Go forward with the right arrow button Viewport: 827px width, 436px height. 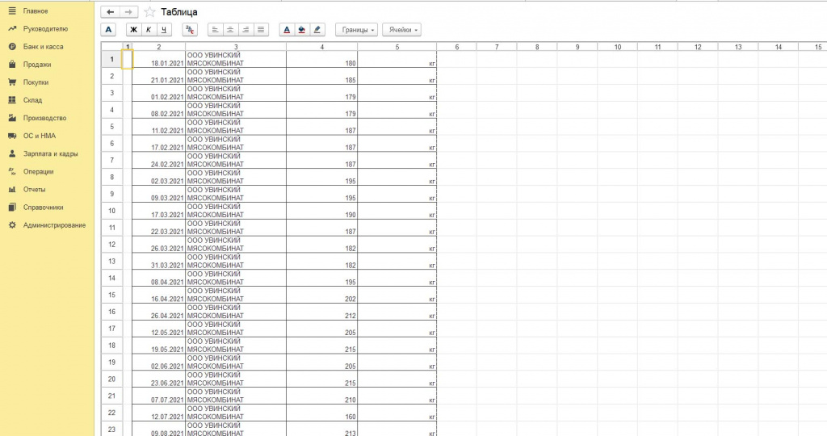click(x=128, y=12)
